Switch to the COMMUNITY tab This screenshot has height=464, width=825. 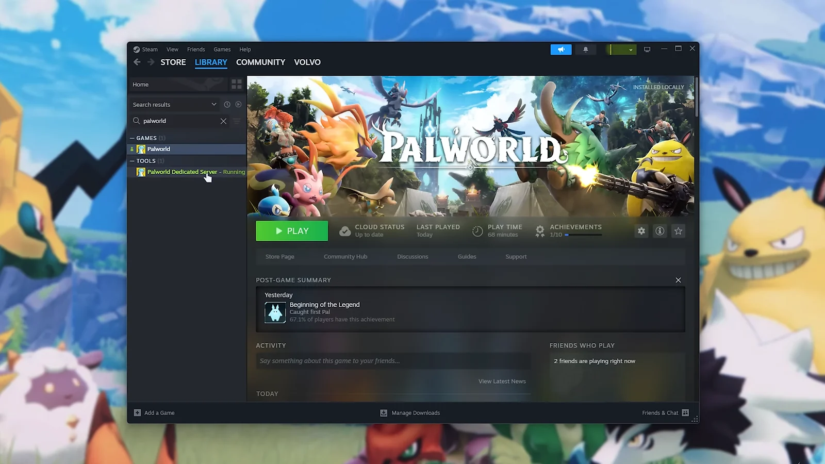pos(260,62)
